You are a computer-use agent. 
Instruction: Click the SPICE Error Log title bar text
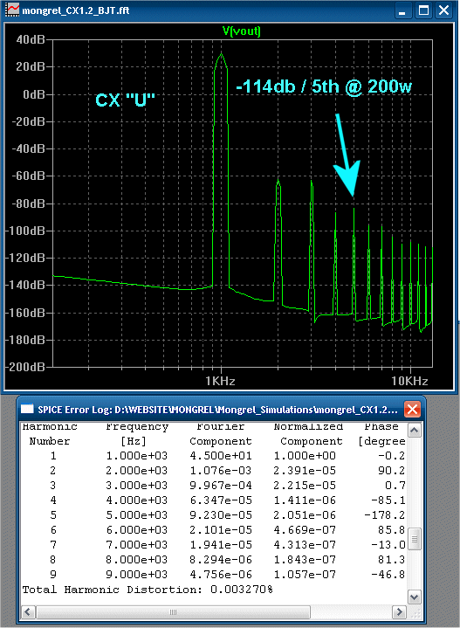[x=218, y=410]
